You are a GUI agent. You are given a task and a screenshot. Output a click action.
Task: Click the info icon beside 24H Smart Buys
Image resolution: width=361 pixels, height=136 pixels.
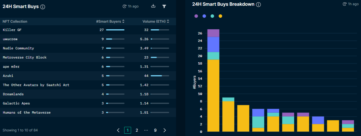click(x=42, y=7)
